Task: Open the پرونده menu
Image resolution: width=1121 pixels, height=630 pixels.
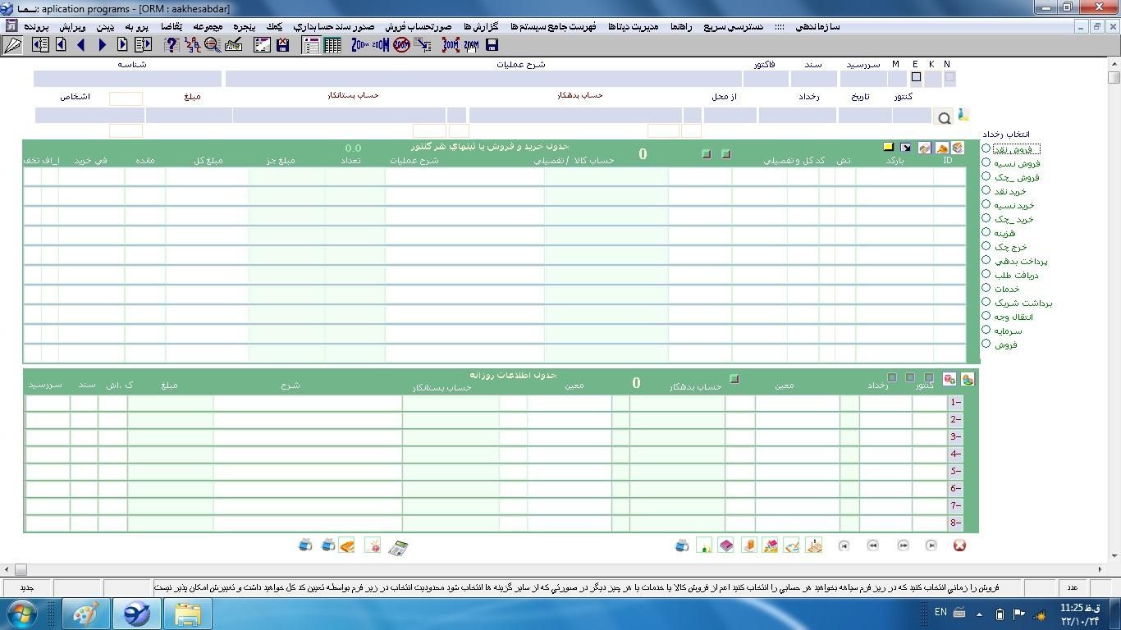Action: click(x=36, y=26)
